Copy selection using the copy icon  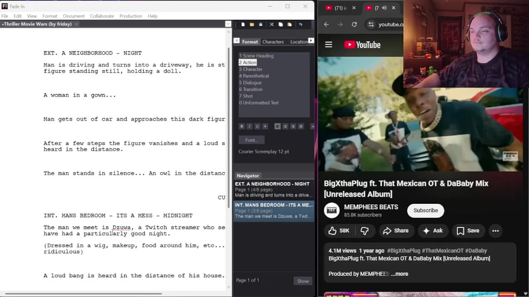[281, 24]
